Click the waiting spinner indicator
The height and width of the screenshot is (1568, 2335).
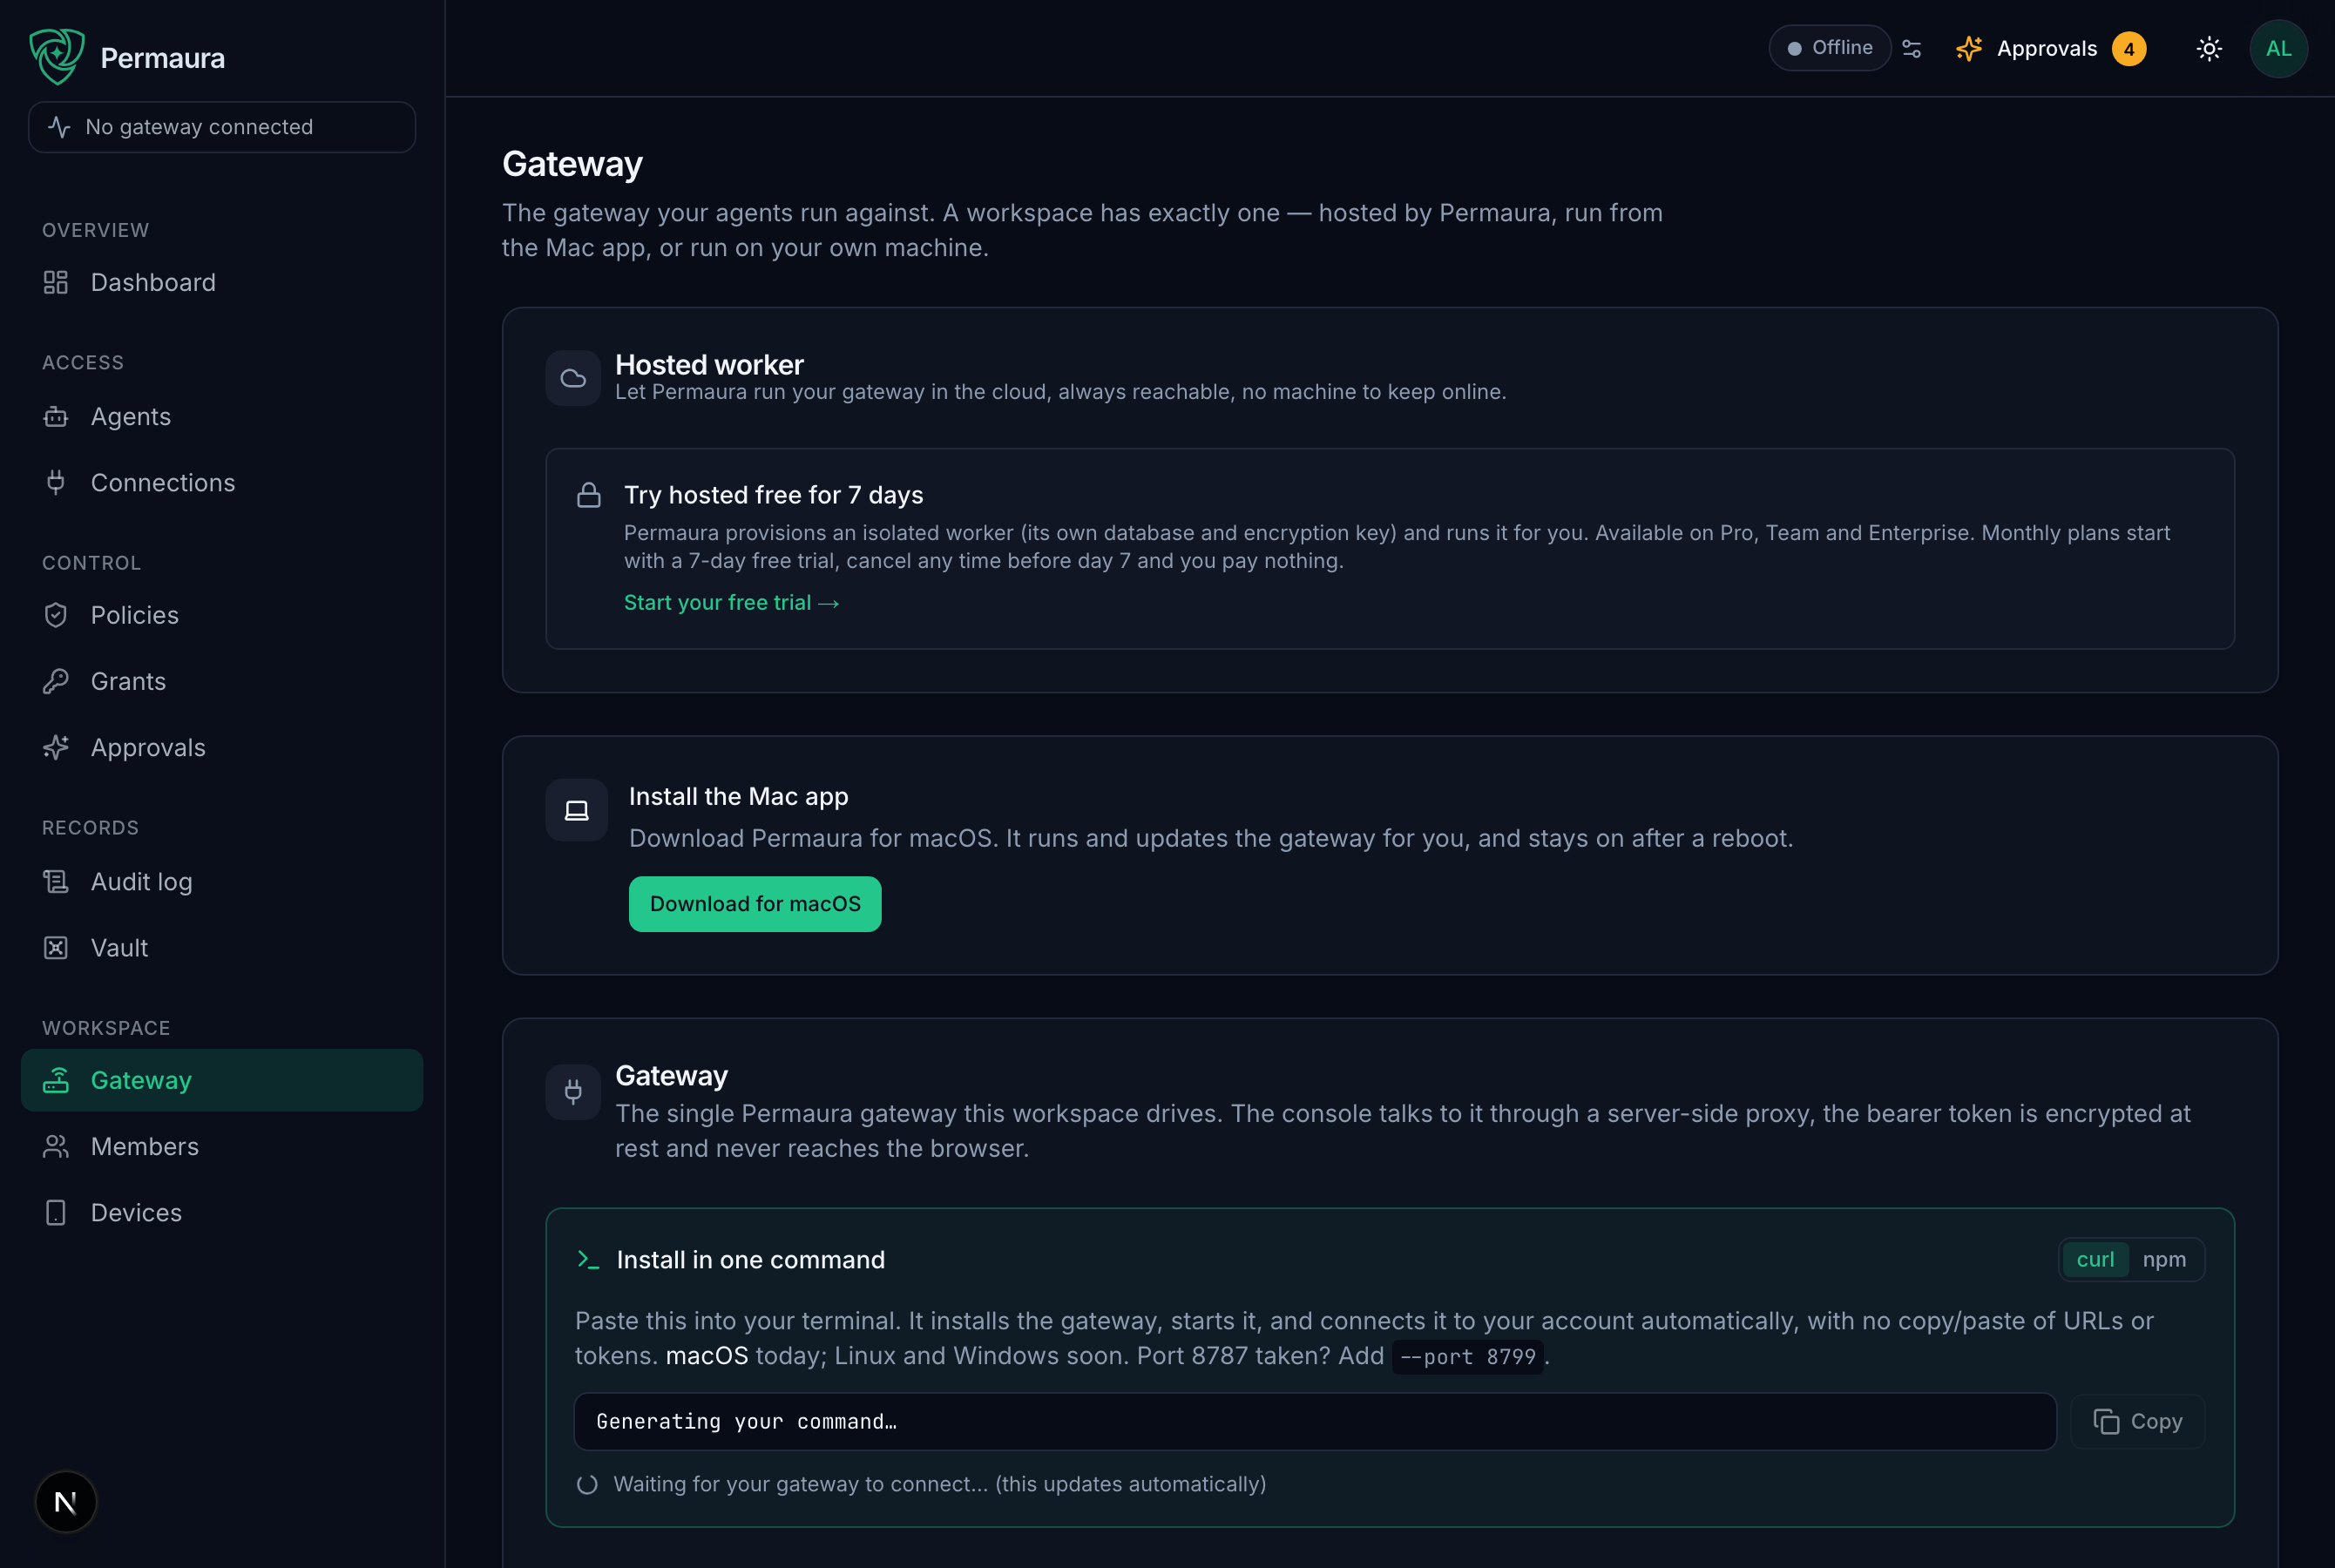[587, 1484]
